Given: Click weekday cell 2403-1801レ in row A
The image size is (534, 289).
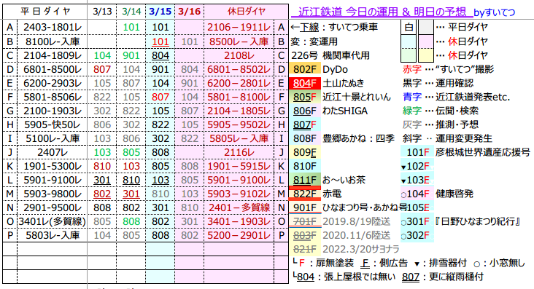Looking at the screenshot, I should tap(53, 27).
